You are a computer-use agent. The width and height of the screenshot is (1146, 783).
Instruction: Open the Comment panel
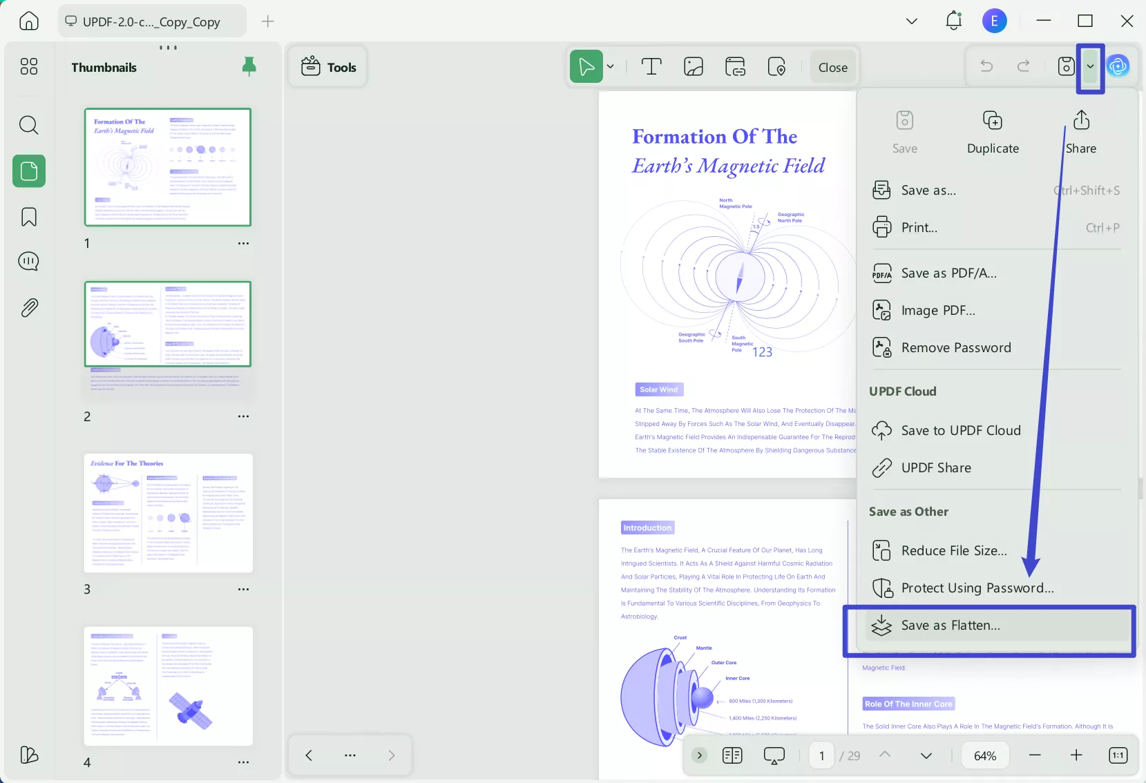point(28,262)
